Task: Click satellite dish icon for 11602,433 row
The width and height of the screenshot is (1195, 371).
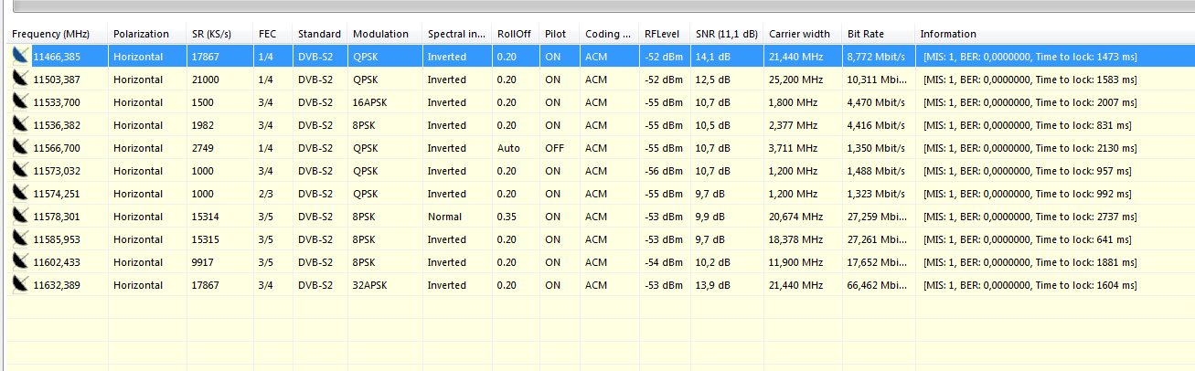Action: (20, 262)
